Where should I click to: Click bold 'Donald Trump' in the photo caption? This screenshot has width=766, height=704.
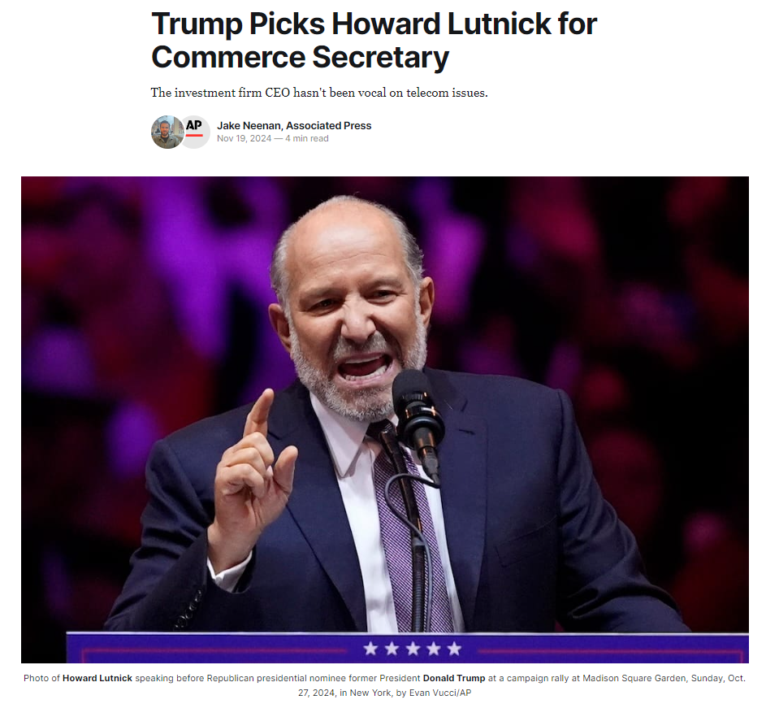click(454, 678)
